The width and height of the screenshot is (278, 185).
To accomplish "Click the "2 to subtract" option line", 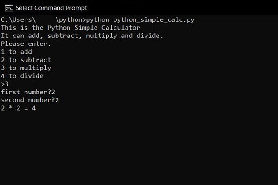I will 26,60.
